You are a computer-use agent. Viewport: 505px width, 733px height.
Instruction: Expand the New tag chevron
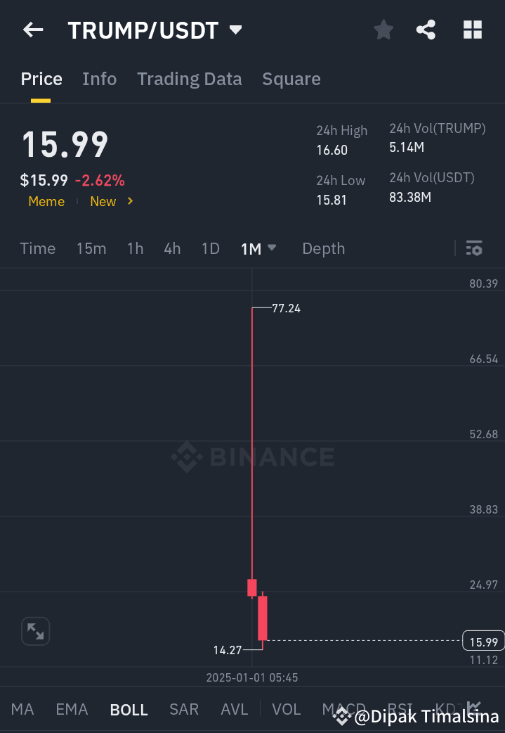(x=129, y=201)
